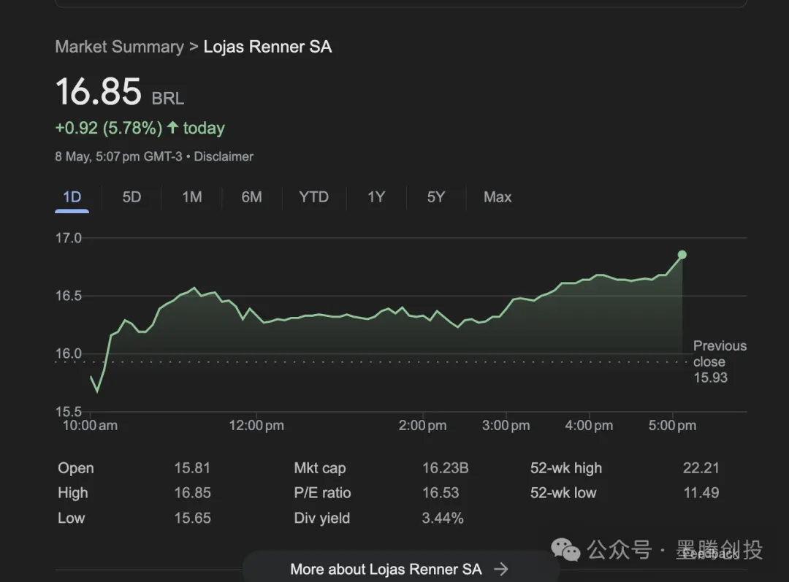Click the Lojas Renner SA company title
This screenshot has height=582, width=789.
[267, 47]
